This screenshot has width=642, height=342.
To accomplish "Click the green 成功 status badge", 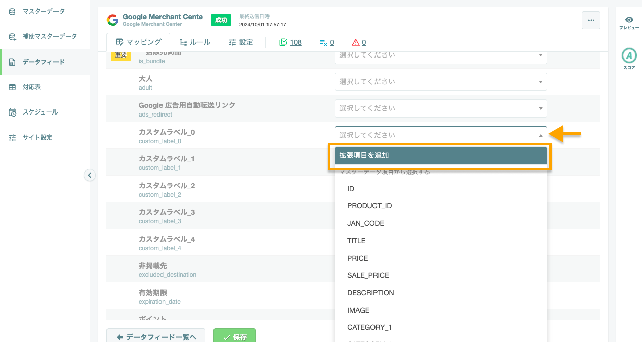I will (221, 20).
